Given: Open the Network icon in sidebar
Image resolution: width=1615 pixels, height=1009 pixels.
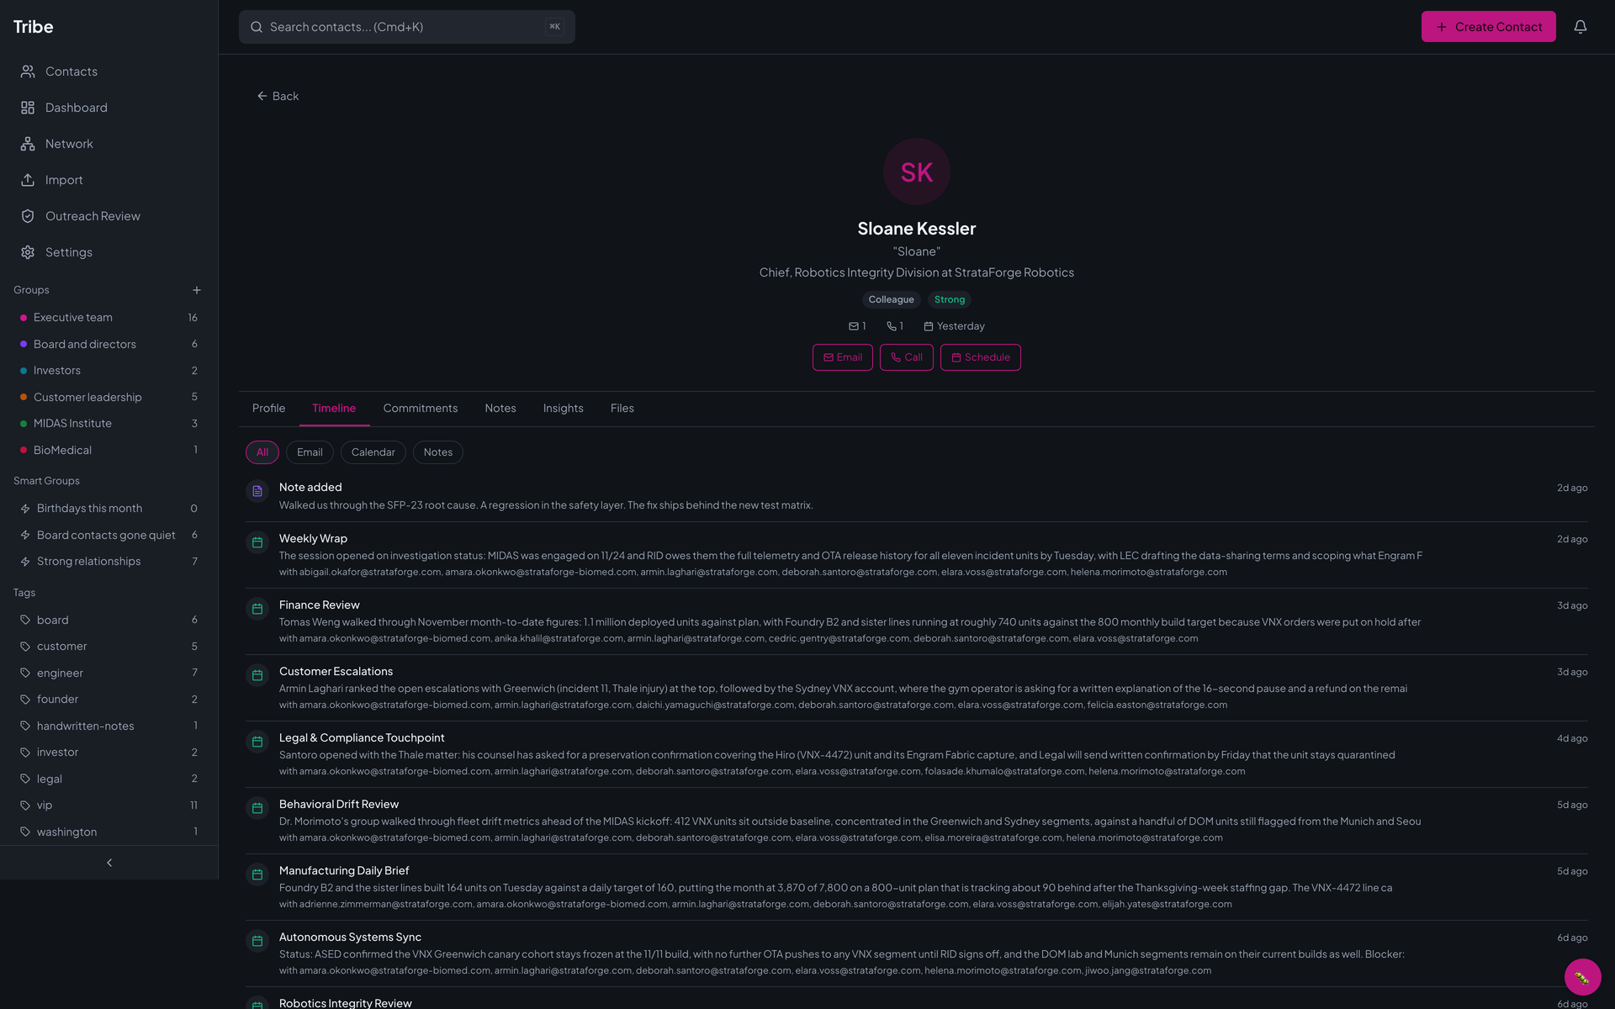Looking at the screenshot, I should coord(28,144).
